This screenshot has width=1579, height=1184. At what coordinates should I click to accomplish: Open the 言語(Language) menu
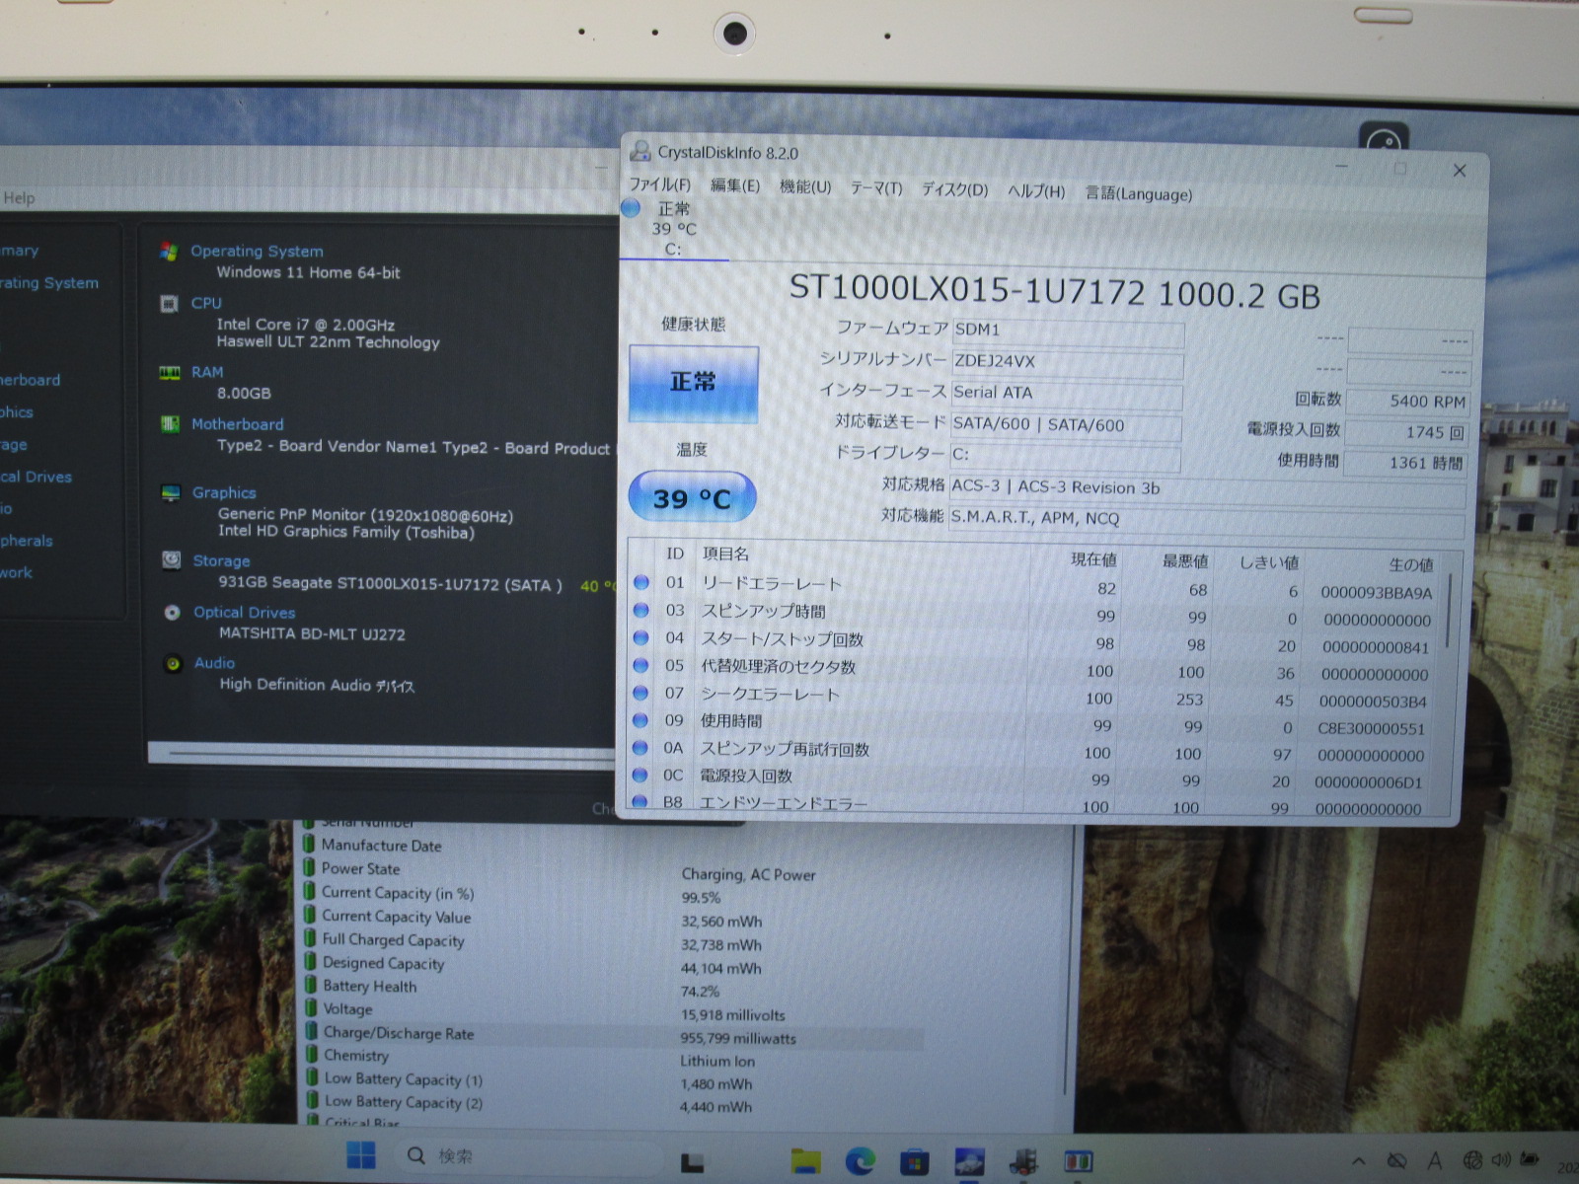pos(1139,194)
